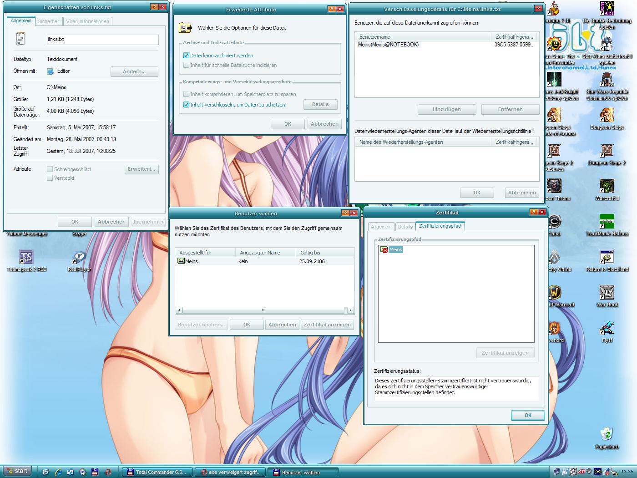Click OK in the Zertifikat dialog
This screenshot has height=478, width=637.
point(528,415)
